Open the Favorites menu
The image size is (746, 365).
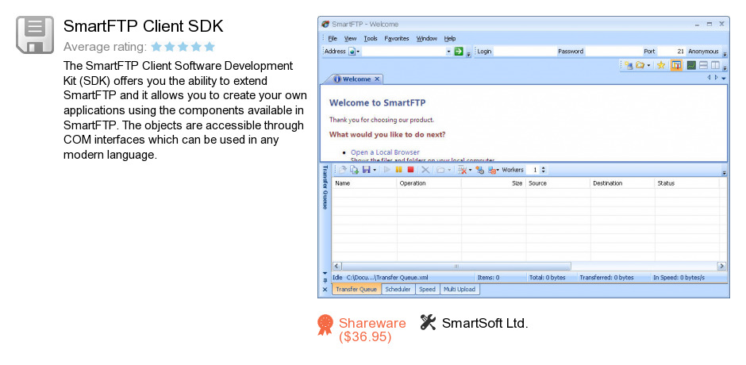397,39
